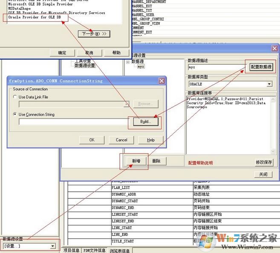Open 帮助 in the provider dialog
Screen dimensions: 280x253
(116, 53)
